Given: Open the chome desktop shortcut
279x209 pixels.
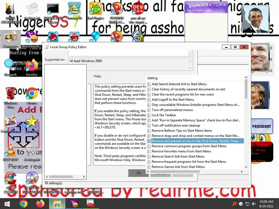Looking at the screenshot, I should click(x=32, y=96).
